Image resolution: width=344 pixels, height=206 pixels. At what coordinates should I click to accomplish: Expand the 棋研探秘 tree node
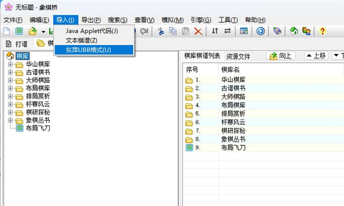[10, 112]
